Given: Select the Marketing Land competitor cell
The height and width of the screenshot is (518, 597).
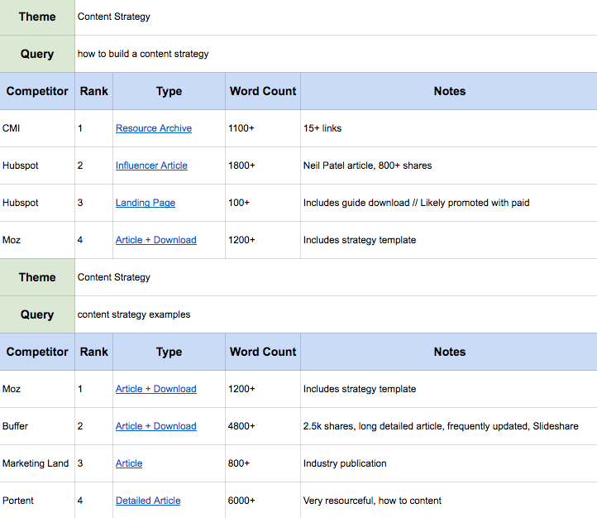Looking at the screenshot, I should 37,463.
